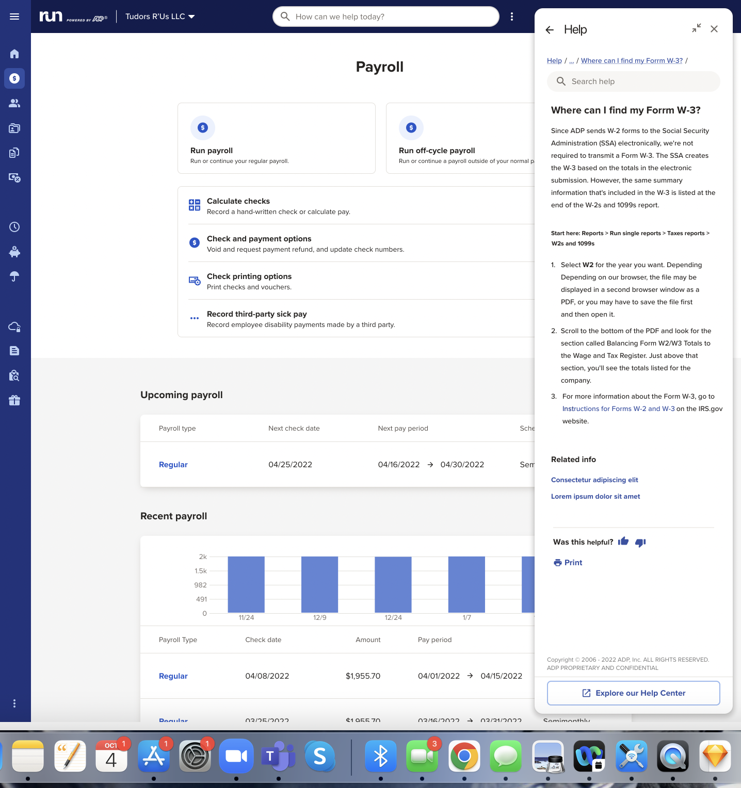Viewport: 741px width, 788px height.
Task: Open the hand-holding-cloud icon in the sidebar
Action: coord(14,326)
